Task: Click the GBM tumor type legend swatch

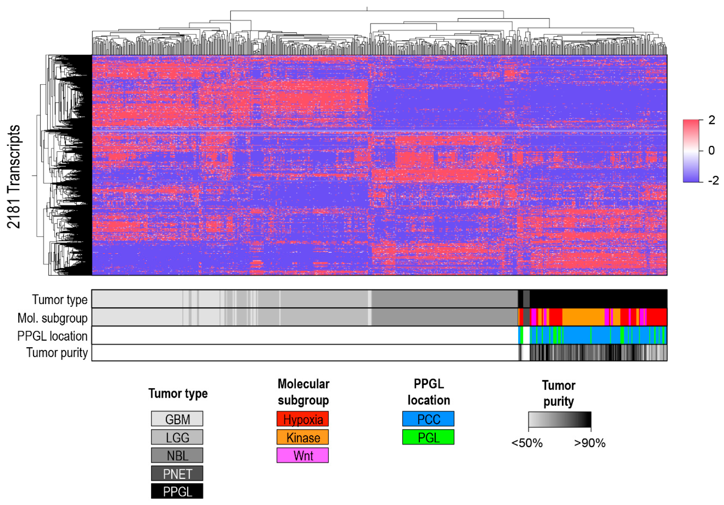Action: (x=177, y=419)
